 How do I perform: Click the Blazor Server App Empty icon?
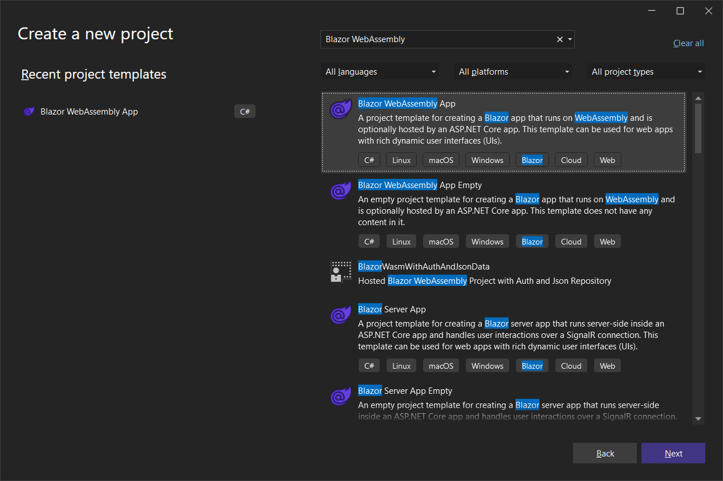point(341,396)
